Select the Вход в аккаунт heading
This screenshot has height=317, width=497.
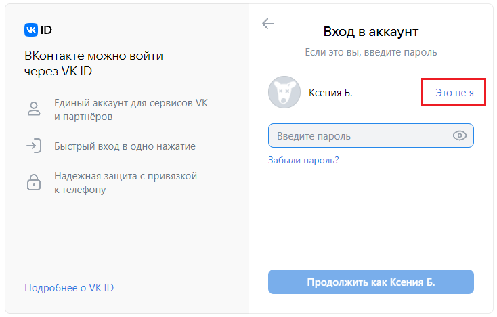(x=371, y=32)
